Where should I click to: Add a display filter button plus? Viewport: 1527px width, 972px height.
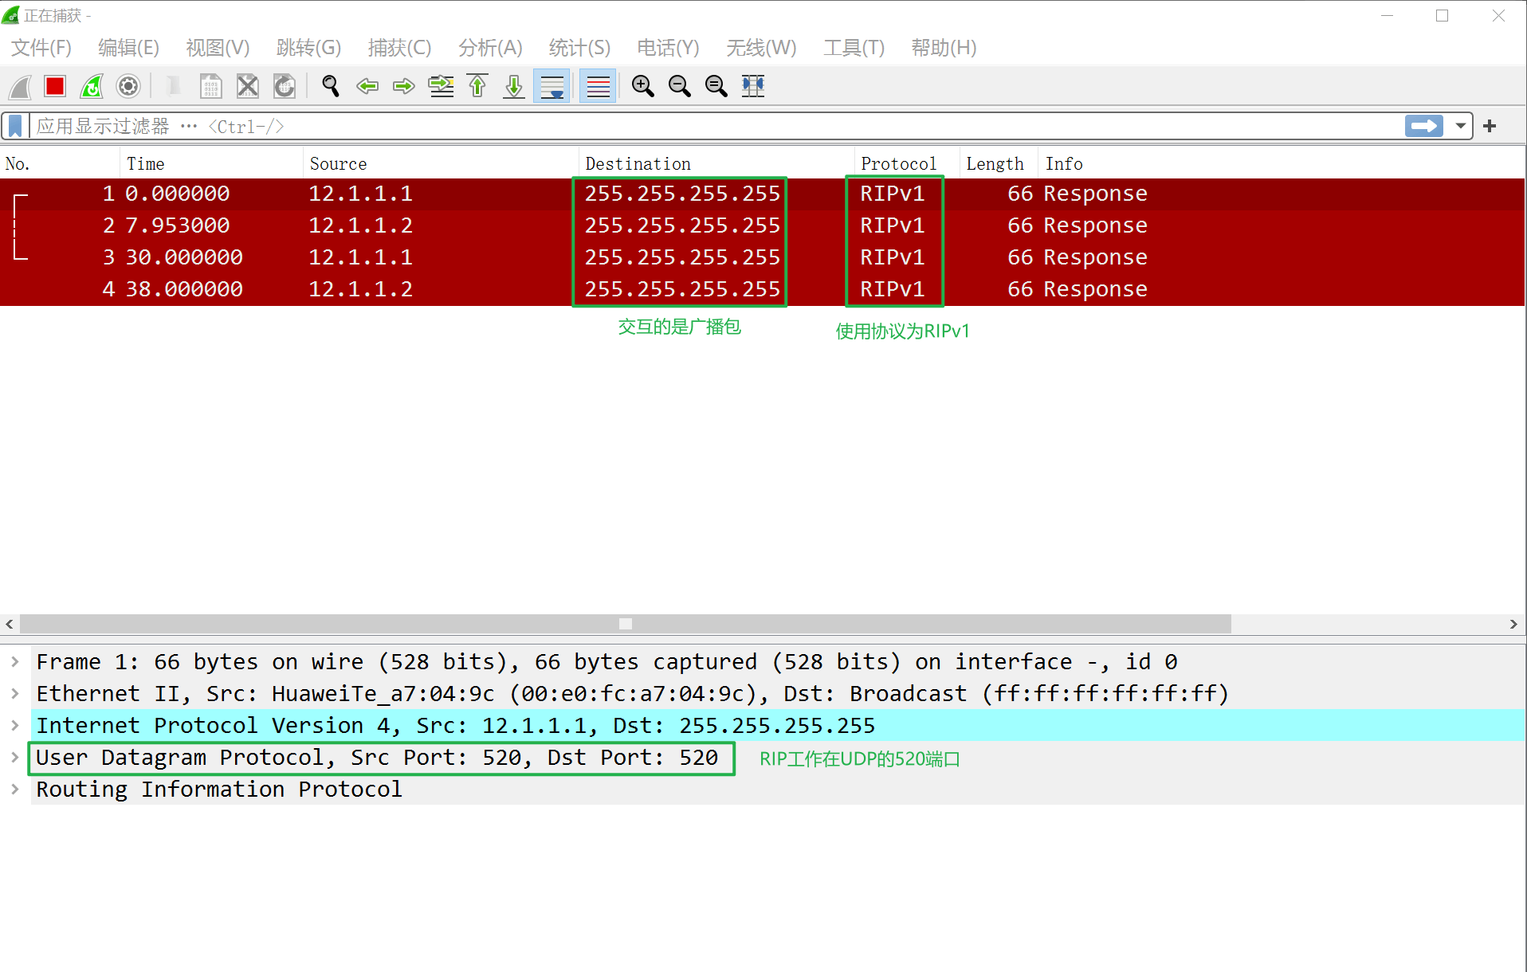(x=1490, y=126)
